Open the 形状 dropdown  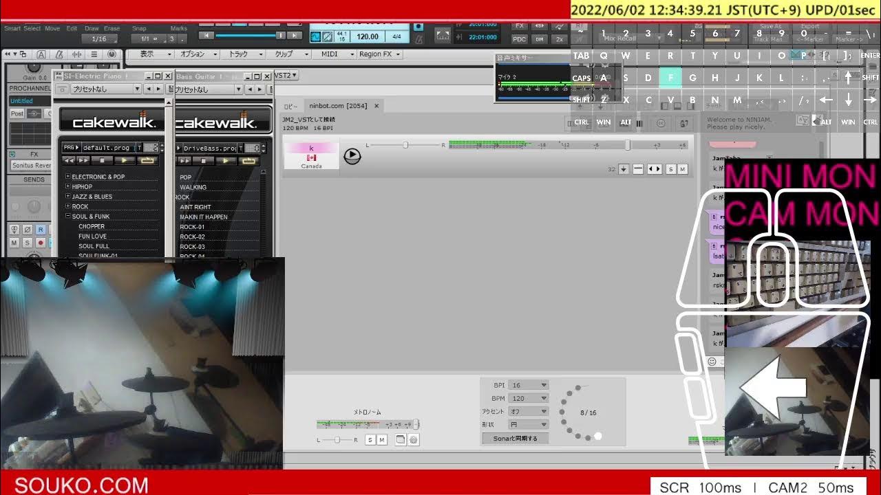(x=529, y=425)
